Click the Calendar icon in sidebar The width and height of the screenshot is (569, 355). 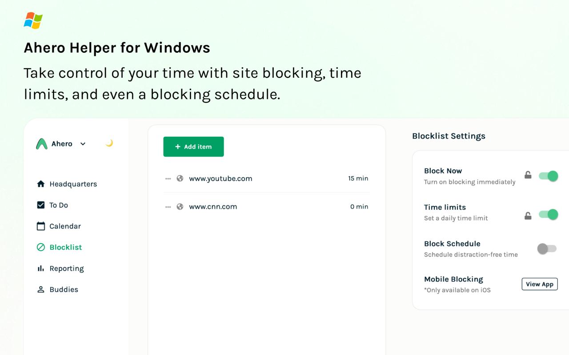[x=41, y=226]
